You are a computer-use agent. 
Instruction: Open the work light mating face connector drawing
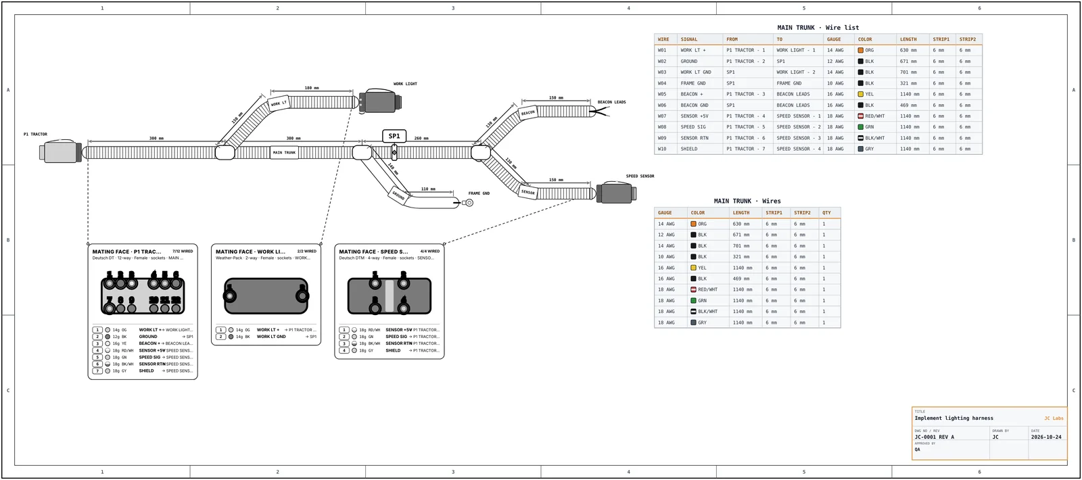(266, 296)
